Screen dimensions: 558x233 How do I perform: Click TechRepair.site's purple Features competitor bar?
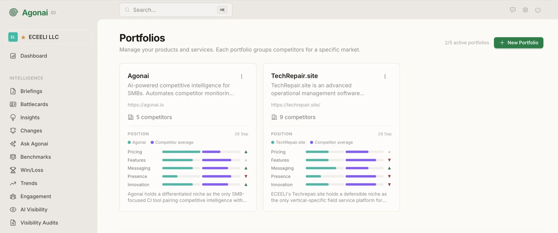point(361,160)
